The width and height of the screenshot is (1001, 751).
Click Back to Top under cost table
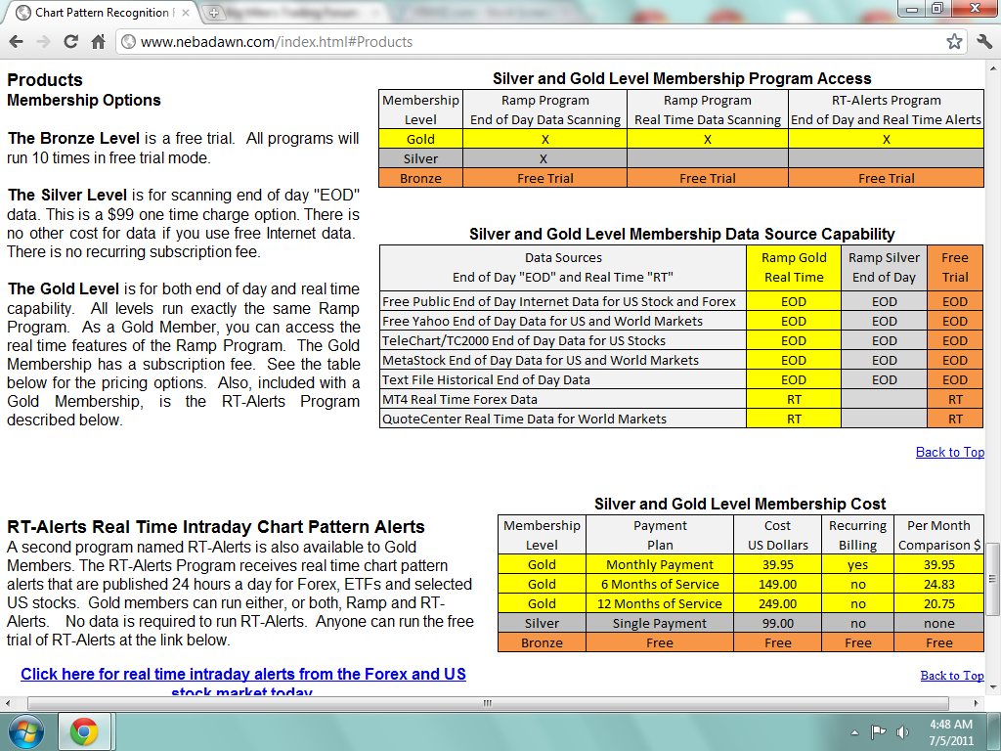(952, 675)
